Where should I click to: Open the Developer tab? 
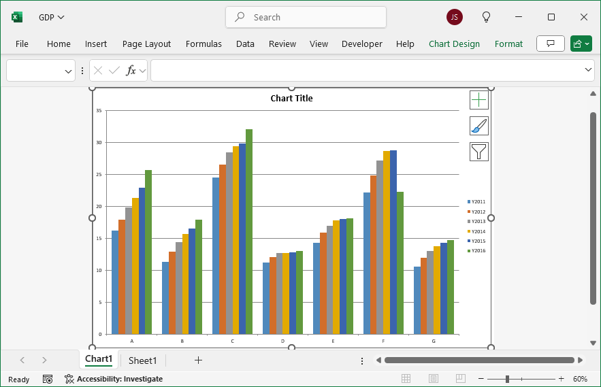[362, 44]
